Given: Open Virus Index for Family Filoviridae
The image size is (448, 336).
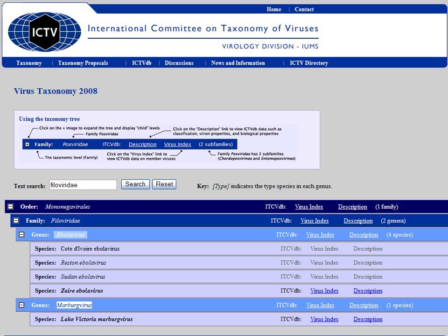Looking at the screenshot, I should click(315, 221).
